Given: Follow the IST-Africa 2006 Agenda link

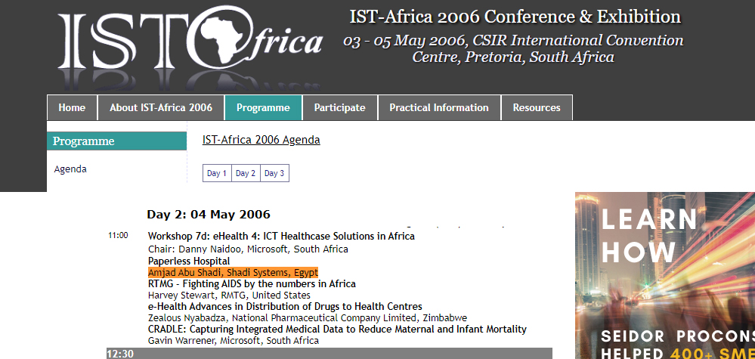Looking at the screenshot, I should [x=261, y=140].
